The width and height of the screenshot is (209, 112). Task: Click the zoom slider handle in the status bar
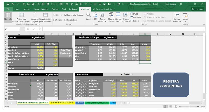tap(189, 107)
